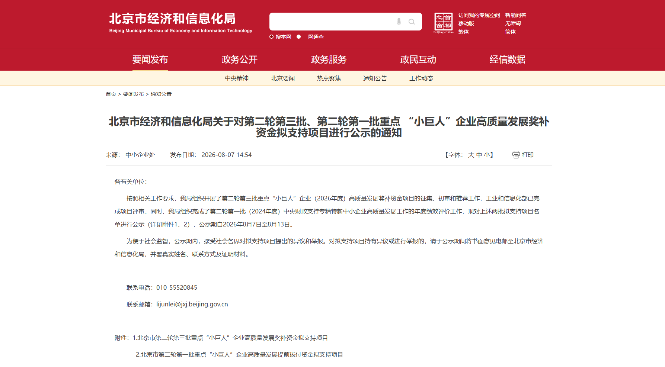The image size is (665, 367).
Task: Set font size to 大 (large)
Action: 471,155
